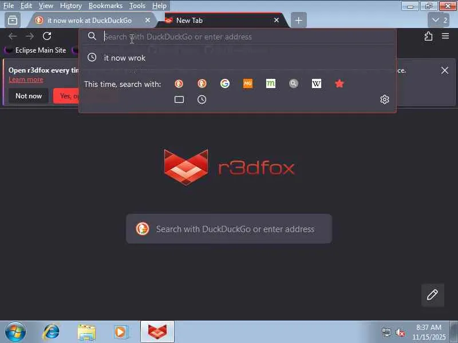This screenshot has height=343, width=458.
Task: Open the Help menu
Action: tap(159, 6)
